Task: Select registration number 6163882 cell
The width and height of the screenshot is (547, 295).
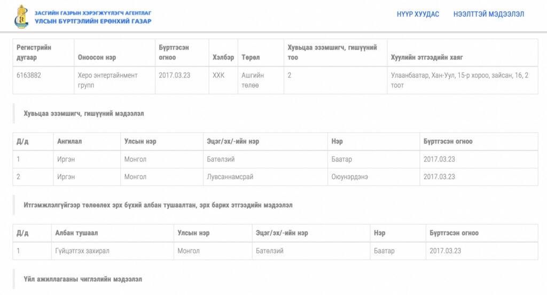Action: [x=29, y=75]
